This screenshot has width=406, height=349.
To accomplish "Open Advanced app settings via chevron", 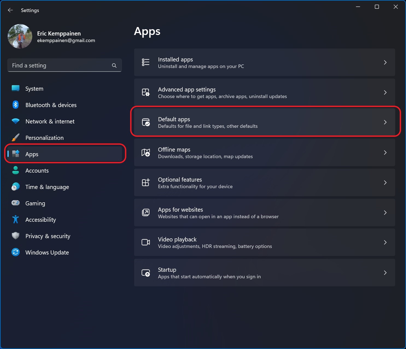I will tap(385, 92).
